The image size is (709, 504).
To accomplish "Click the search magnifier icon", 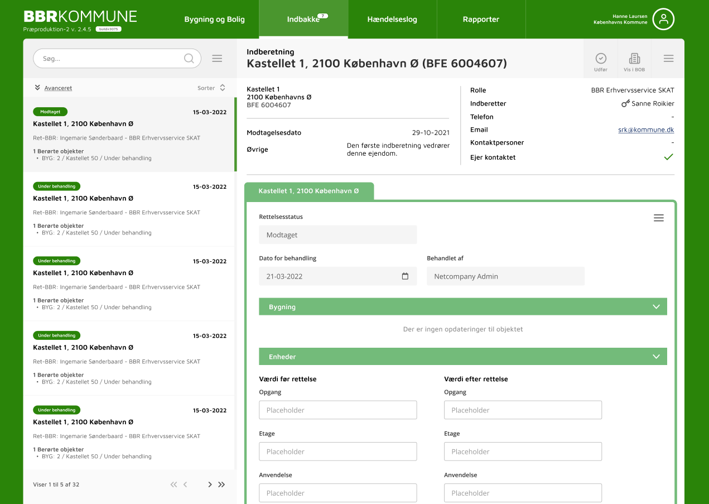I will click(189, 59).
